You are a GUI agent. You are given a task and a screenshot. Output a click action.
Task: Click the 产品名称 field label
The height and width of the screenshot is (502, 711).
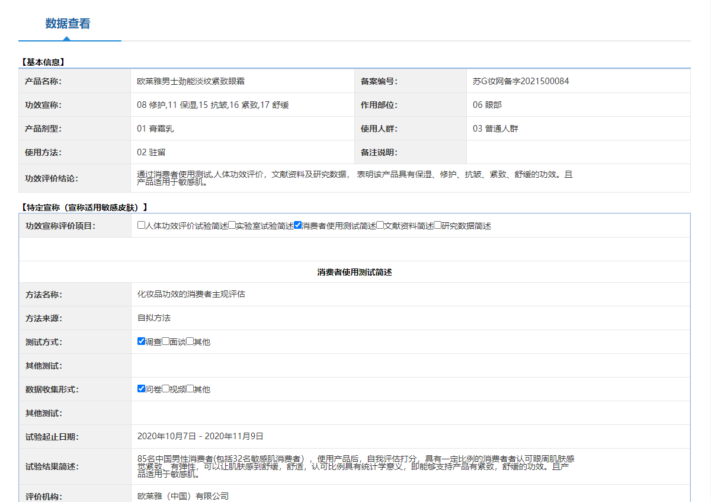pos(43,81)
